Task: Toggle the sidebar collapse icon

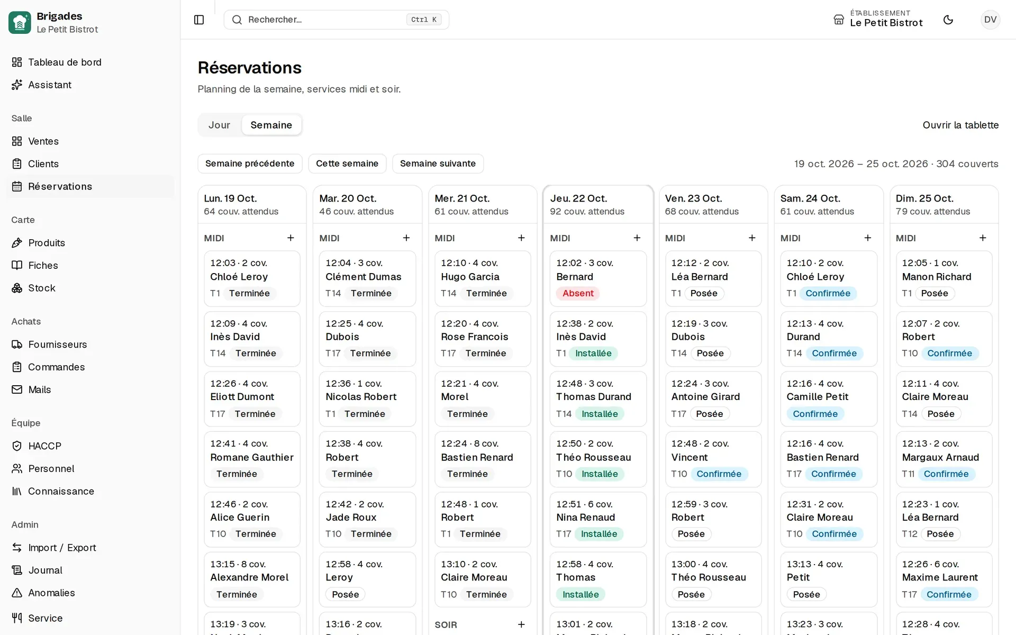Action: pos(199,20)
